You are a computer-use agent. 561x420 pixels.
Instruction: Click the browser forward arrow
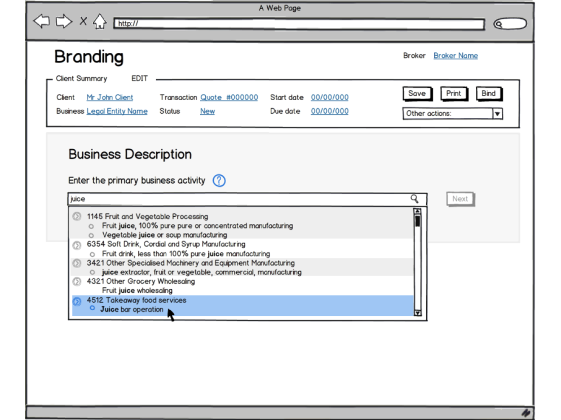(x=64, y=21)
